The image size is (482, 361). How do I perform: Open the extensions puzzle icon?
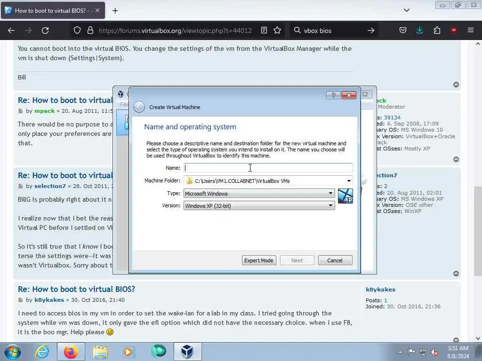[437, 30]
